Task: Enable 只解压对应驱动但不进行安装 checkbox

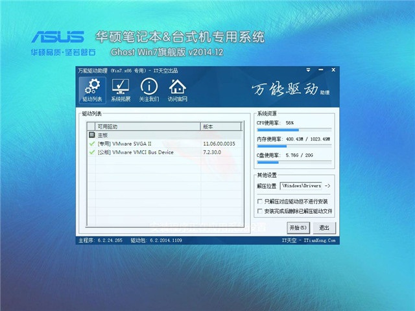Action: tap(260, 202)
